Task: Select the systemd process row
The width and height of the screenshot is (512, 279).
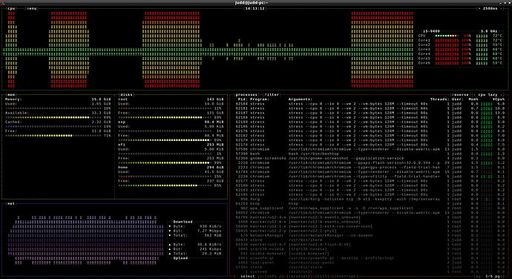Action: (370, 272)
